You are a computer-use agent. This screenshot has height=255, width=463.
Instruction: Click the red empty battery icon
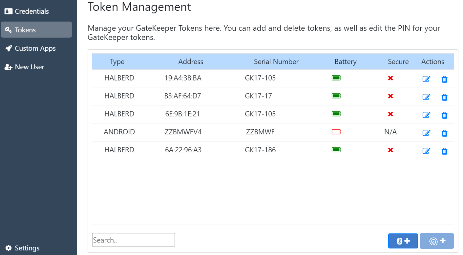[x=336, y=132]
